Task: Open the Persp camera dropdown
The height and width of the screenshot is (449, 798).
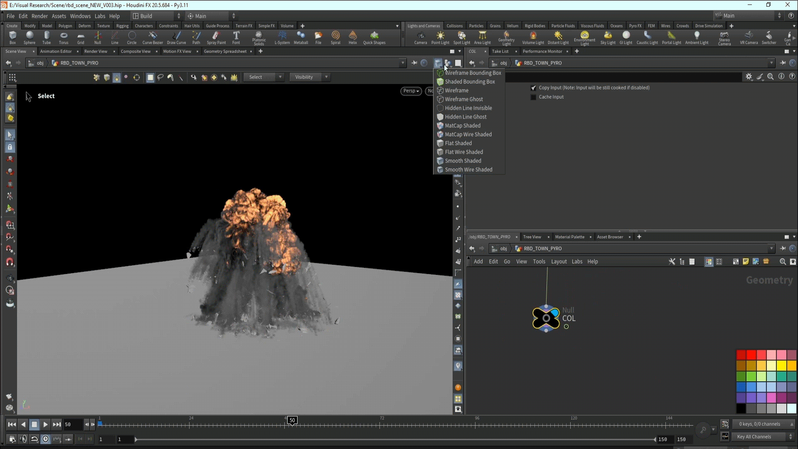Action: point(411,91)
